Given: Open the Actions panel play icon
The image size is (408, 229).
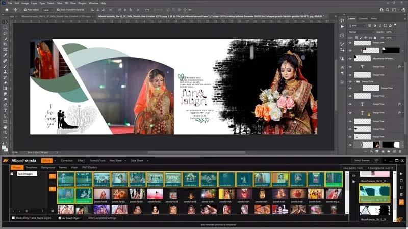Looking at the screenshot, I should [x=342, y=26].
